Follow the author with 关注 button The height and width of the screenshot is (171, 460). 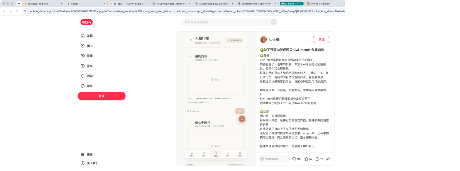321,40
